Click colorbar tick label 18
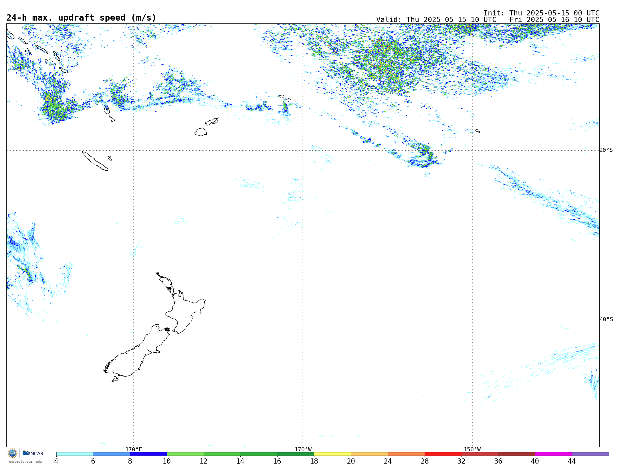618x465 pixels. [x=314, y=461]
